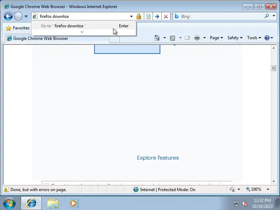Click the Read Mail icon
This screenshot has height=210, width=280.
187,38
